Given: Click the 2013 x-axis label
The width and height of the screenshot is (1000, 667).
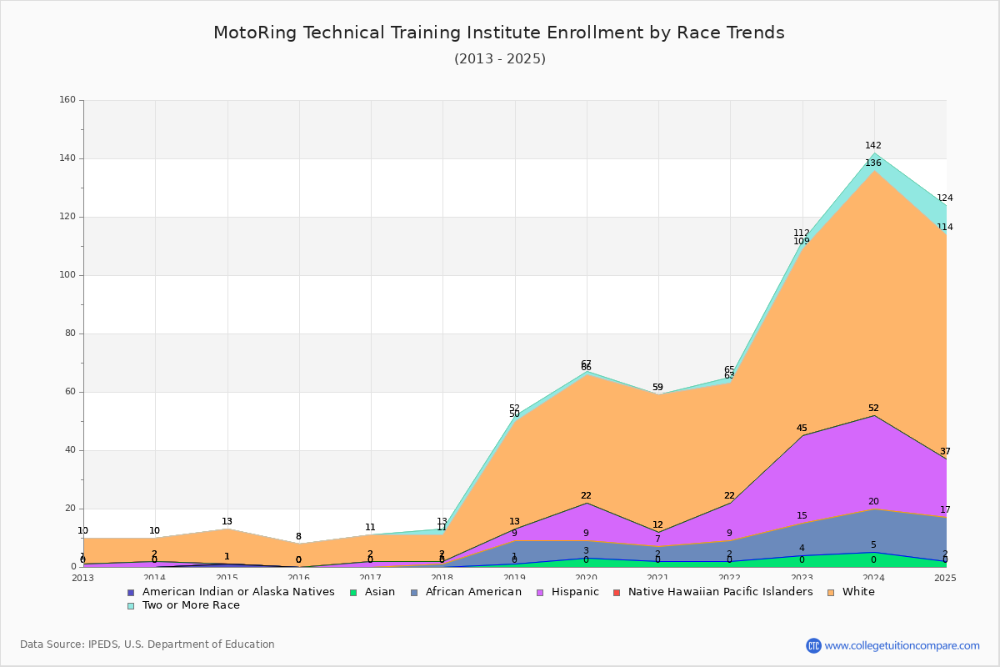Looking at the screenshot, I should pos(83,578).
